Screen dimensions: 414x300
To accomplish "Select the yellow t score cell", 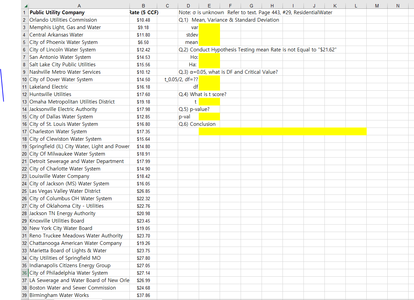I will [x=209, y=101].
